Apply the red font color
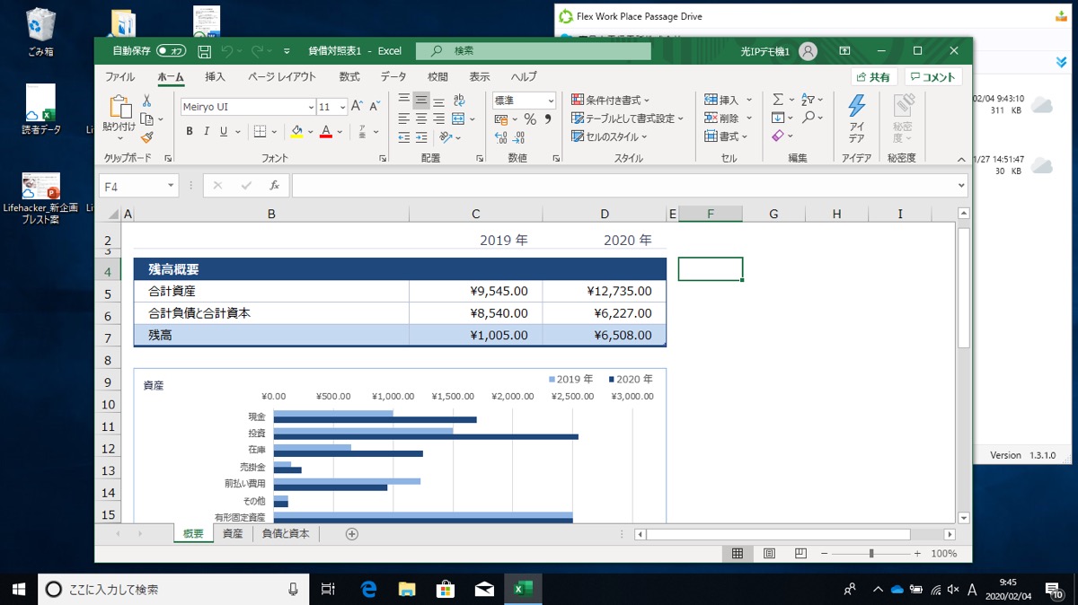 [325, 131]
